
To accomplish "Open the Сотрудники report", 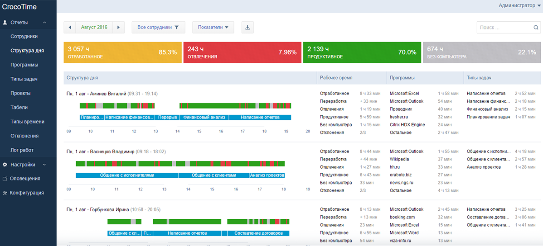I will pyautogui.click(x=24, y=36).
